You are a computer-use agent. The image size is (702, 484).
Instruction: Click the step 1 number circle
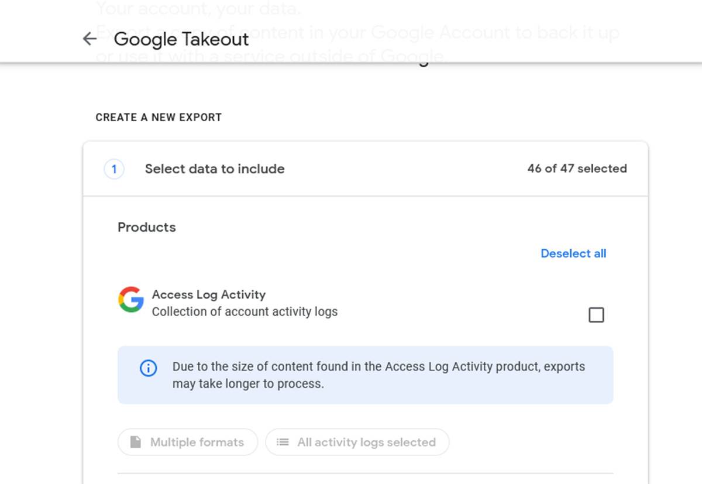(x=114, y=169)
